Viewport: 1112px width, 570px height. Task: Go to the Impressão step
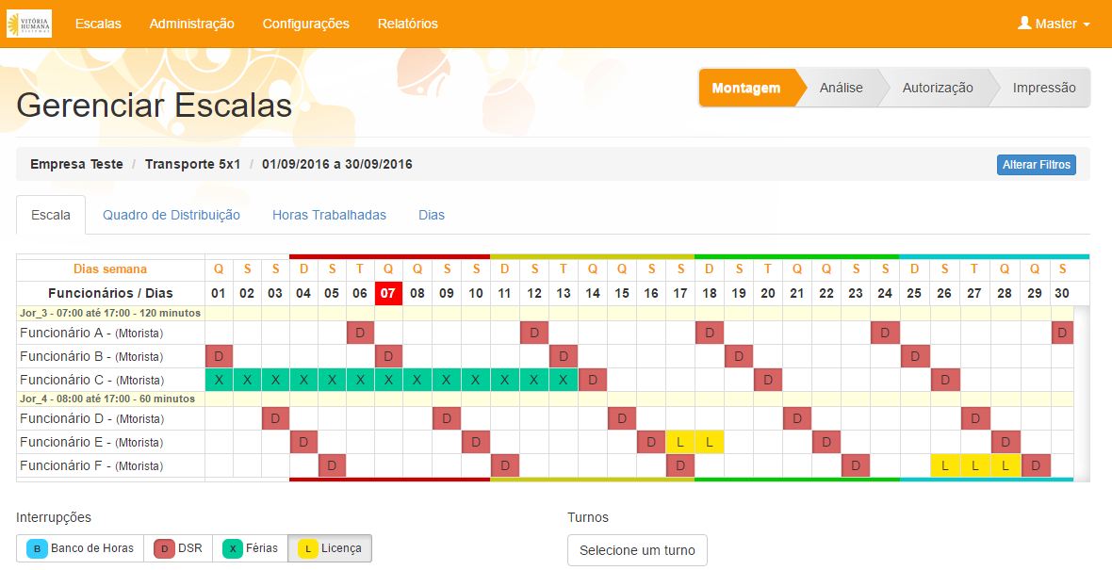point(1043,88)
